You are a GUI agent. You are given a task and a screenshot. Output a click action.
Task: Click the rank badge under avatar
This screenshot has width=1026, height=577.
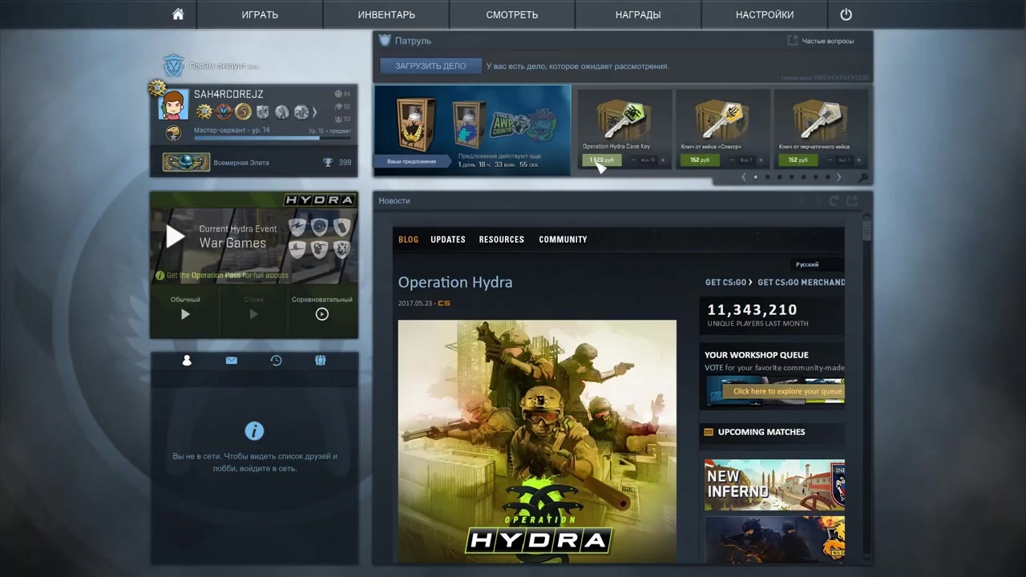pyautogui.click(x=173, y=133)
